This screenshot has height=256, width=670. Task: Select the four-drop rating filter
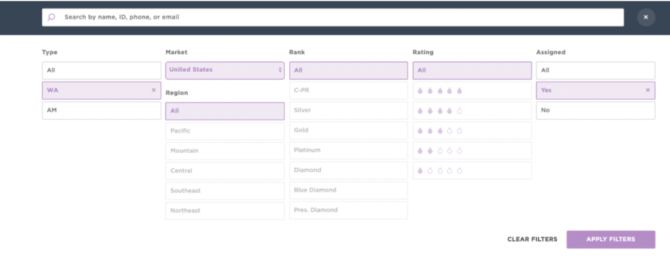[x=472, y=110]
